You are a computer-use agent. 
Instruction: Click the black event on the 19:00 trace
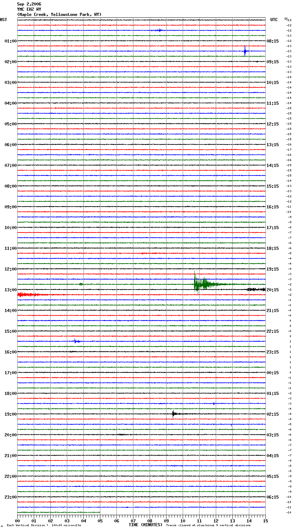tap(175, 414)
